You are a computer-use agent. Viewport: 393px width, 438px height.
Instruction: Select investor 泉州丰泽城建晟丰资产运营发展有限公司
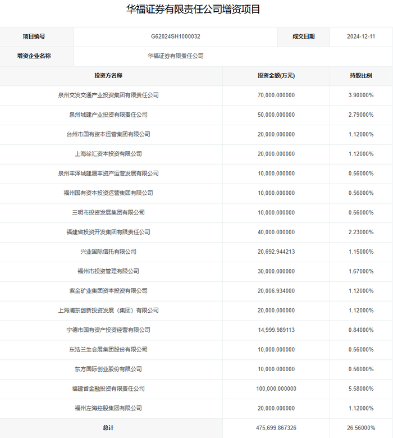(108, 174)
